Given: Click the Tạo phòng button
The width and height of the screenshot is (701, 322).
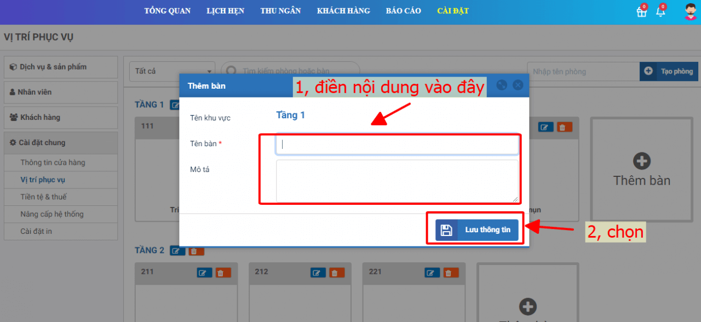Looking at the screenshot, I should click(x=669, y=71).
